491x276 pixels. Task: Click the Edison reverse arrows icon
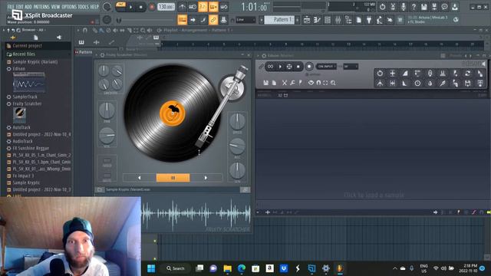click(467, 74)
